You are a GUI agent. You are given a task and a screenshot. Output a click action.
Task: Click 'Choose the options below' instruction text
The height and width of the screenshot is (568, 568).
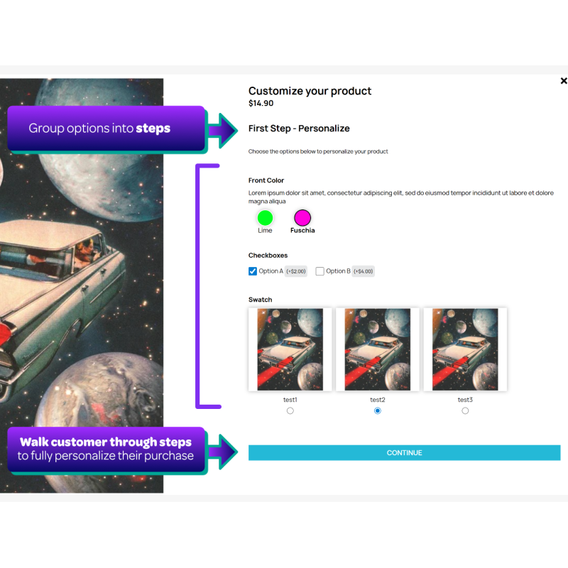pos(318,151)
